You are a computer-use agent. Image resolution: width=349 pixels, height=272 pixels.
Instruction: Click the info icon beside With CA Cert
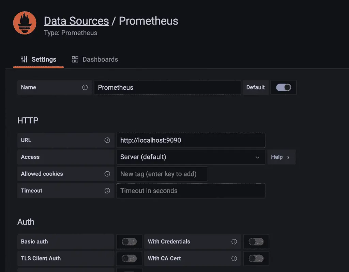tap(234, 258)
